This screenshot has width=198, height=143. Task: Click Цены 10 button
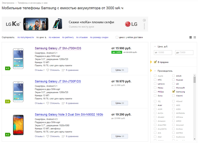[120, 136]
